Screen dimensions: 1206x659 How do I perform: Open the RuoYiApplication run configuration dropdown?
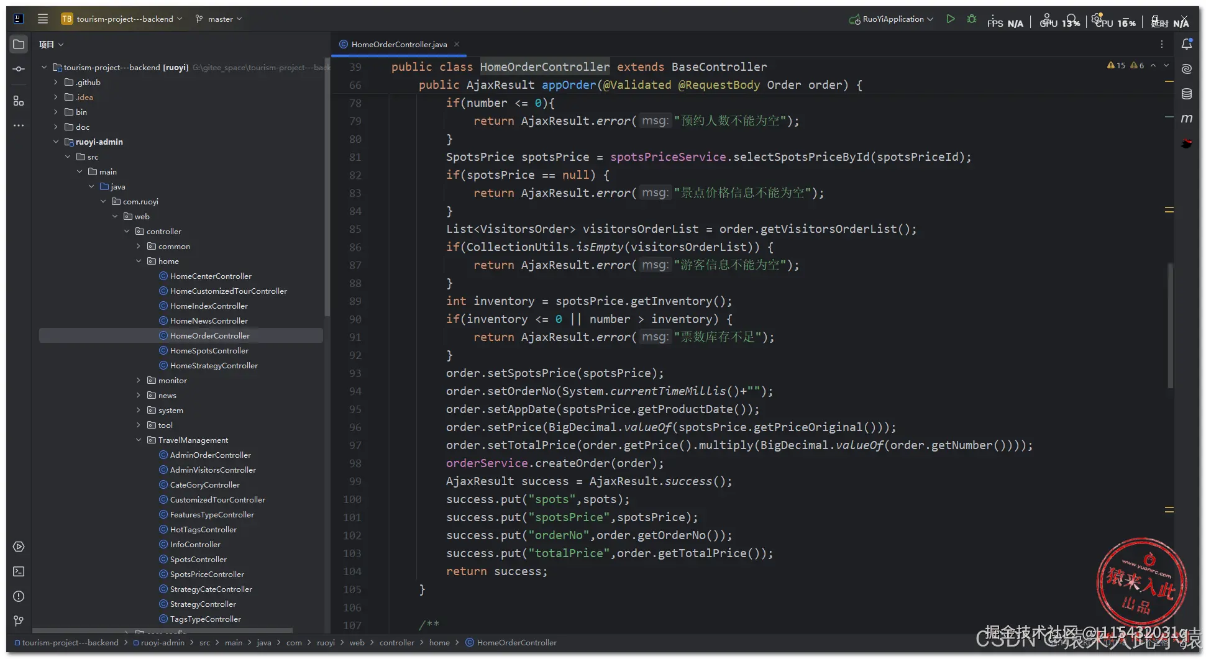pyautogui.click(x=891, y=19)
